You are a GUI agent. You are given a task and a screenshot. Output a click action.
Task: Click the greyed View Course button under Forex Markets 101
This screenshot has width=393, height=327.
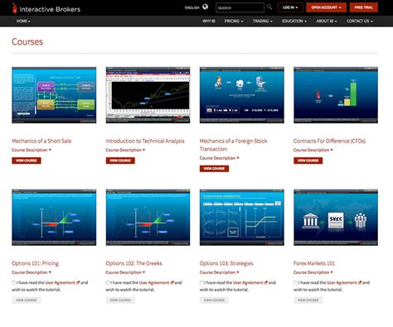tap(308, 301)
